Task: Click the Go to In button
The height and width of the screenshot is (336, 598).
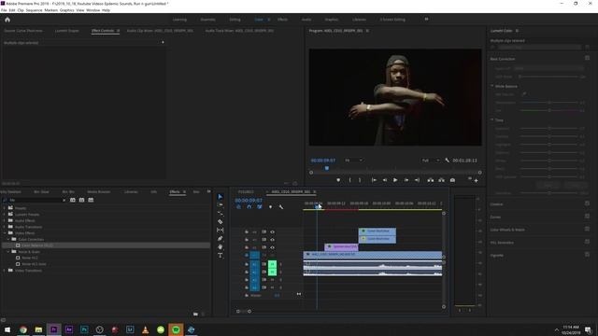Action: tap(374, 180)
